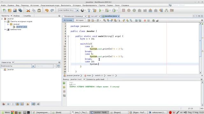The height and width of the screenshot is (114, 204).
Task: Click the editor vertical scrollbar
Action: click(200, 48)
